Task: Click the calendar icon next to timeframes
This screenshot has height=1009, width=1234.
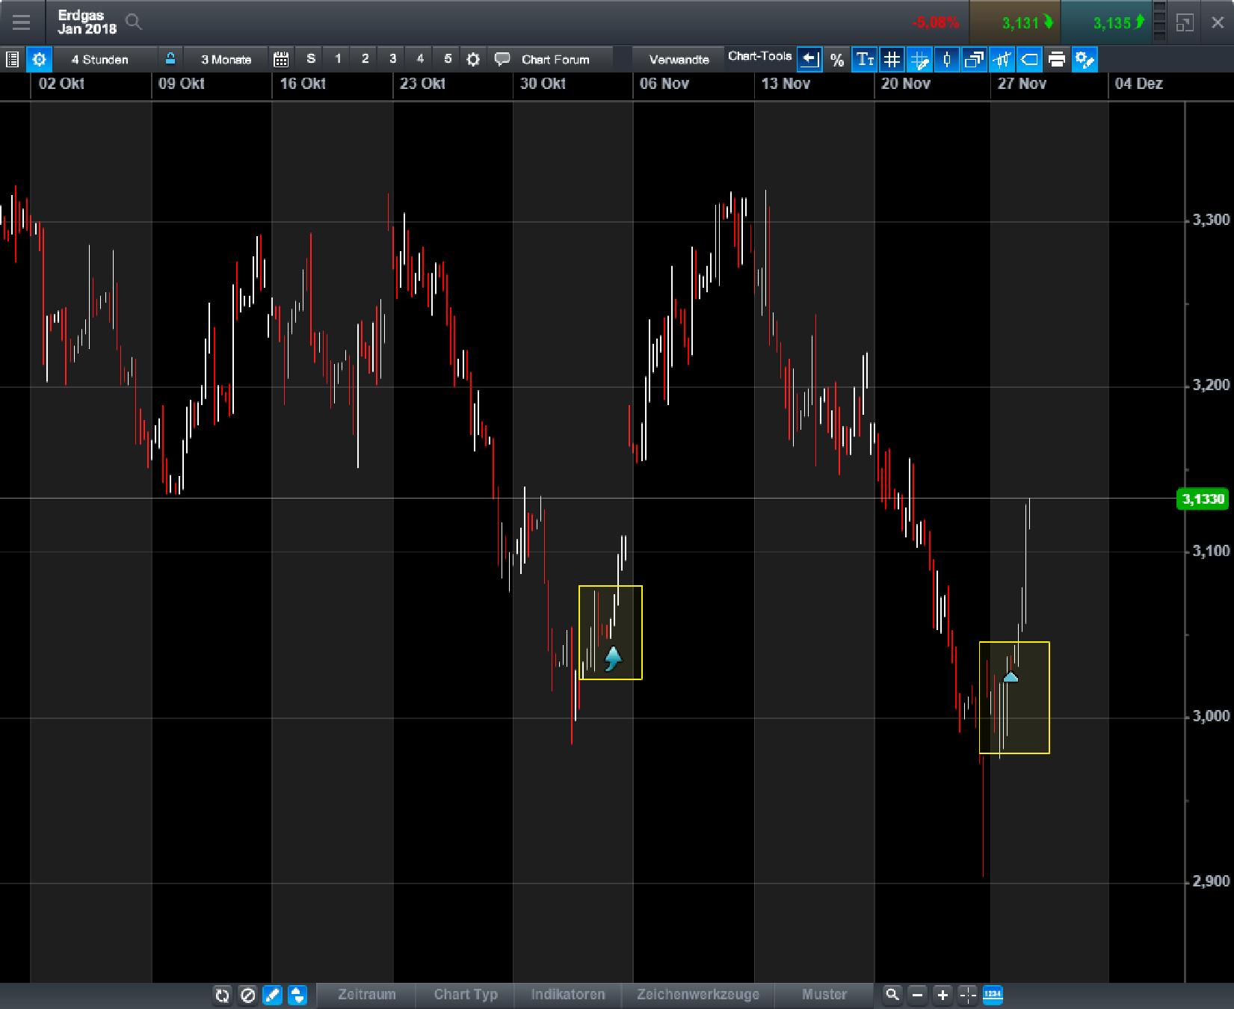Action: pyautogui.click(x=282, y=58)
